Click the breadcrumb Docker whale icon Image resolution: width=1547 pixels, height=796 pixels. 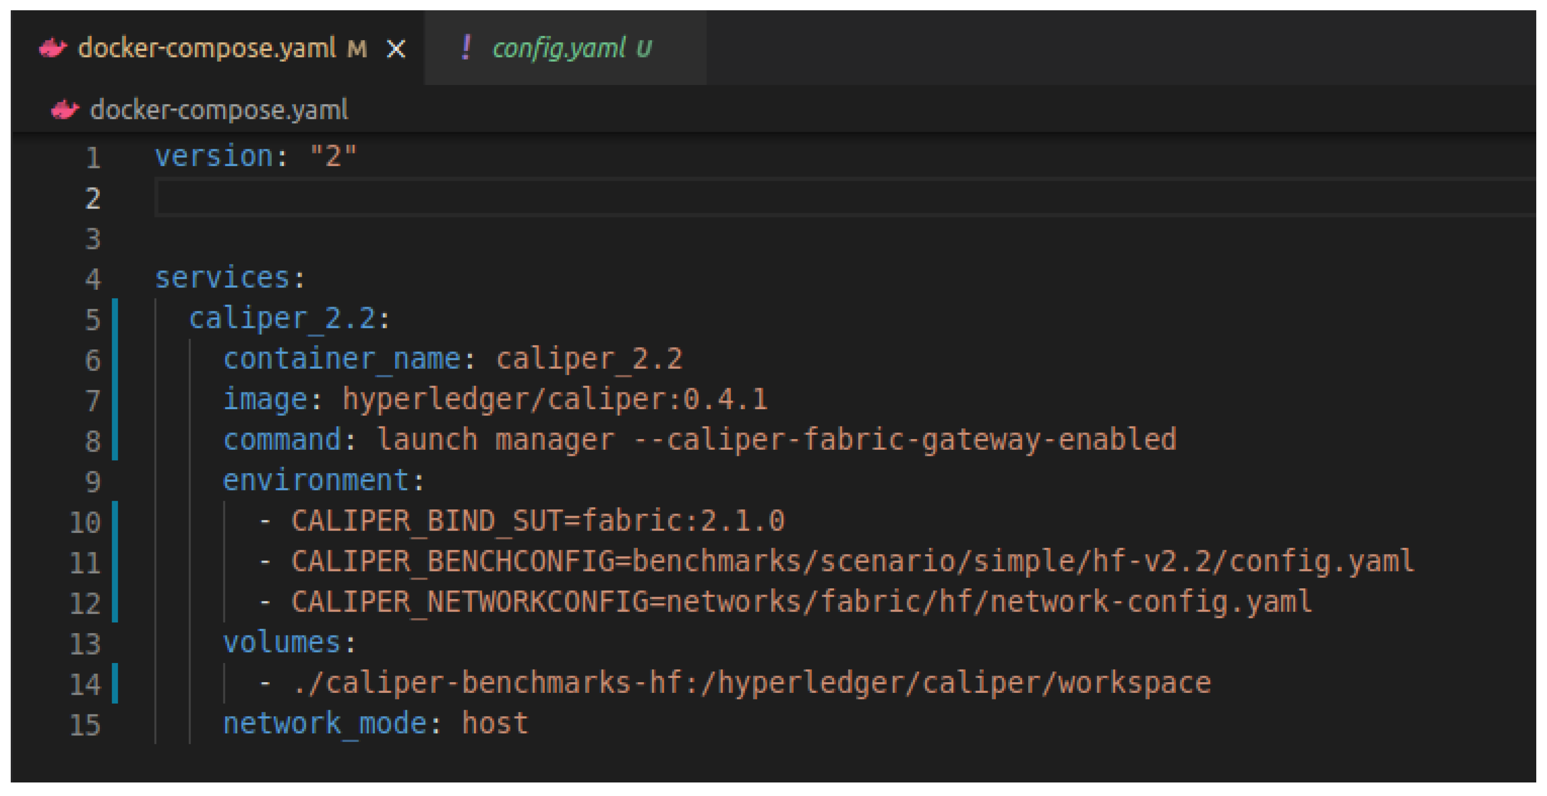click(x=64, y=110)
